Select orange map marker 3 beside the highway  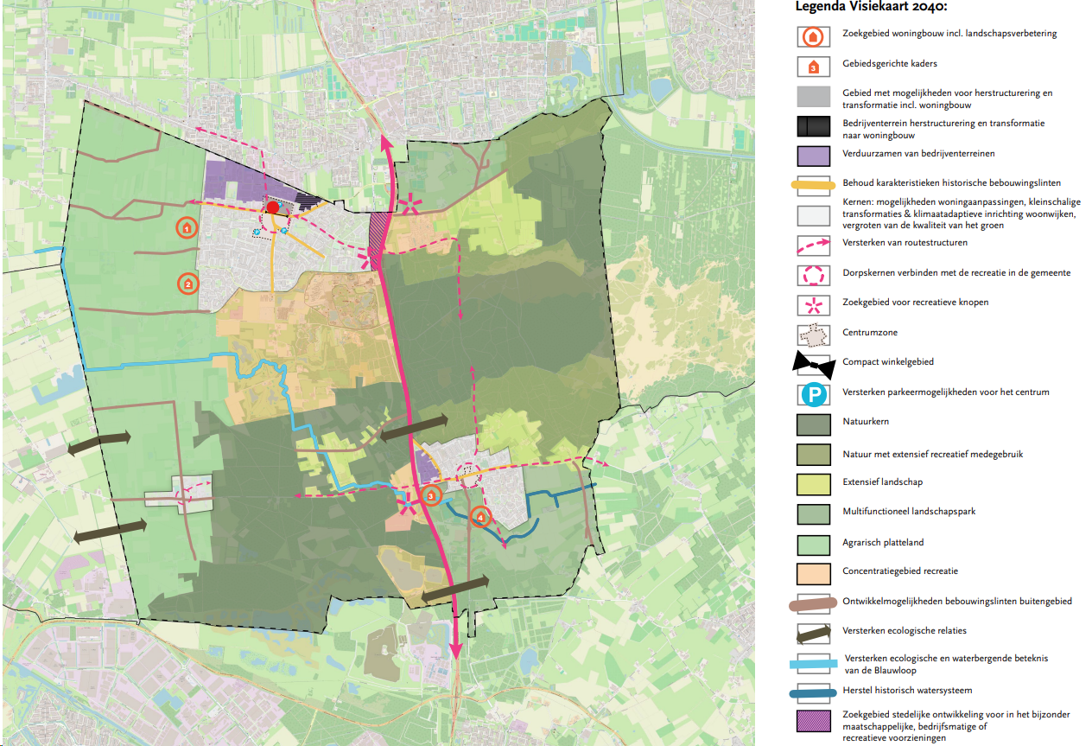tap(432, 496)
